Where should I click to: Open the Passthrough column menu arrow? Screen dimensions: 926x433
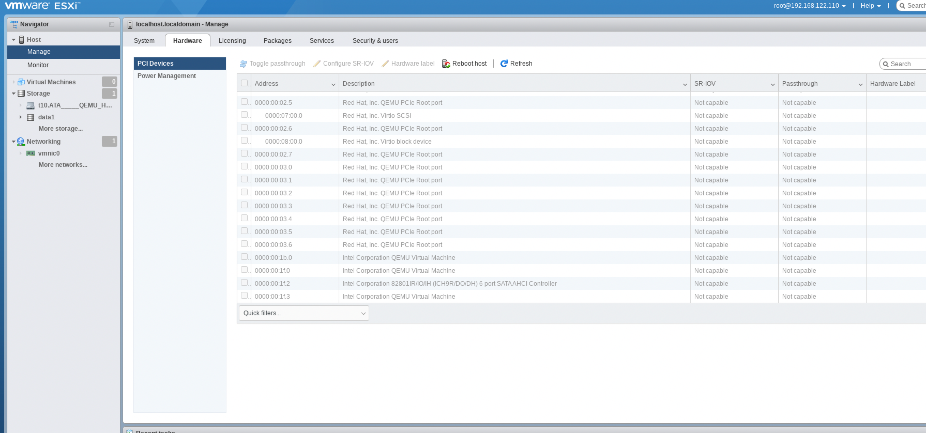[x=861, y=84]
